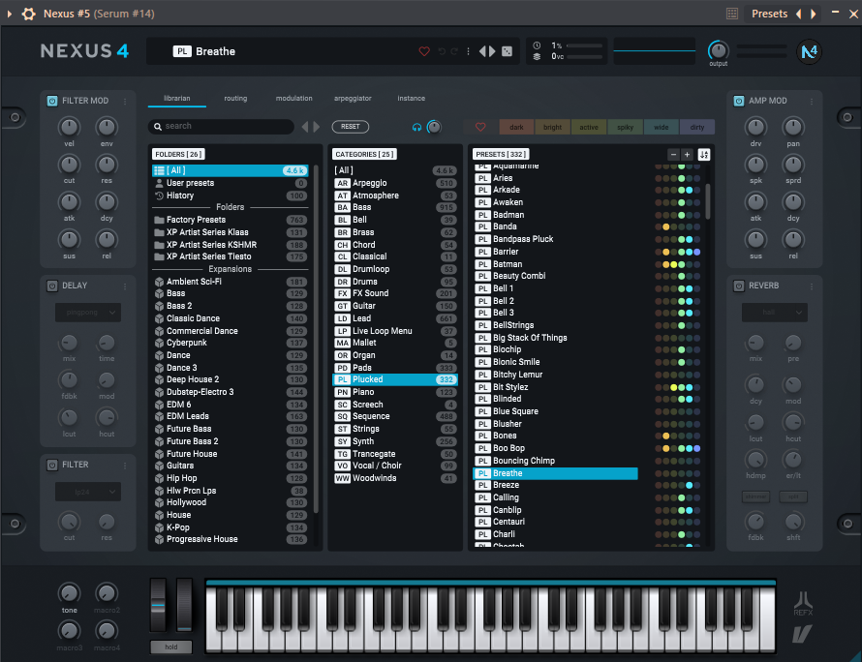862x662 pixels.
Task: Click the wide tag button
Action: click(x=661, y=127)
